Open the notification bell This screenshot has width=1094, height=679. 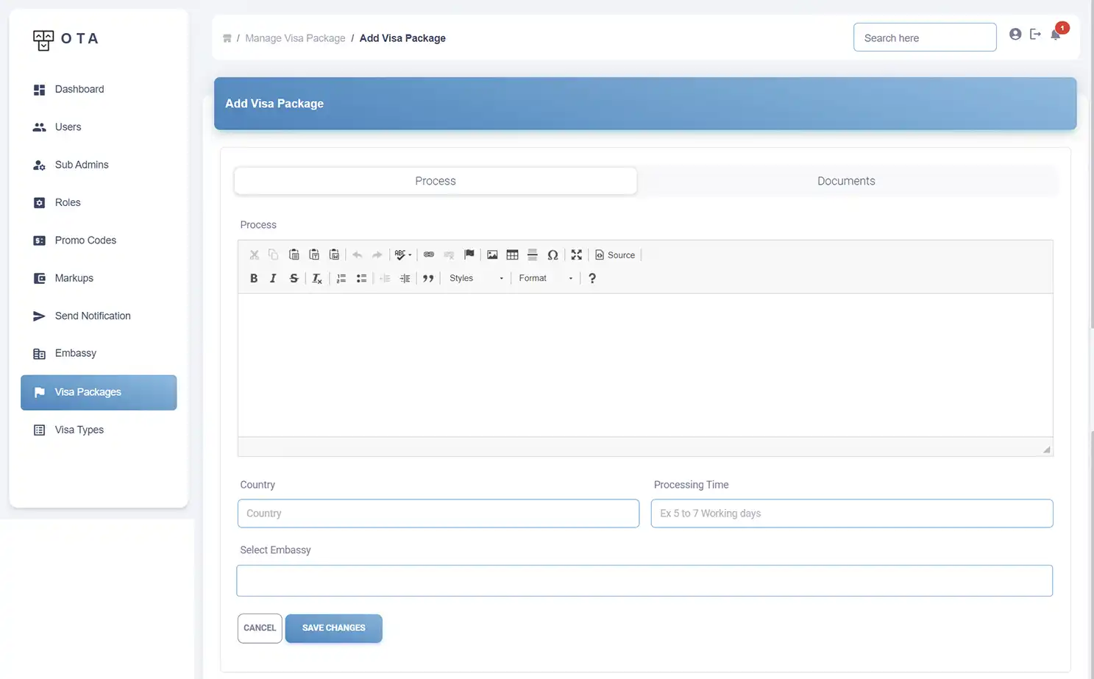1056,35
